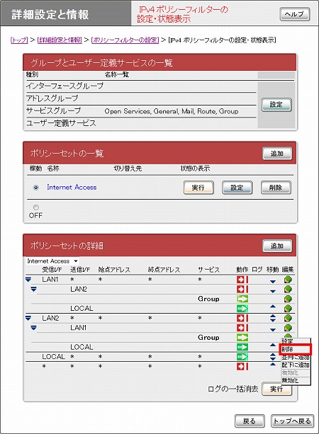
Task: Click the Group service text under LAN1
Action: click(x=208, y=299)
